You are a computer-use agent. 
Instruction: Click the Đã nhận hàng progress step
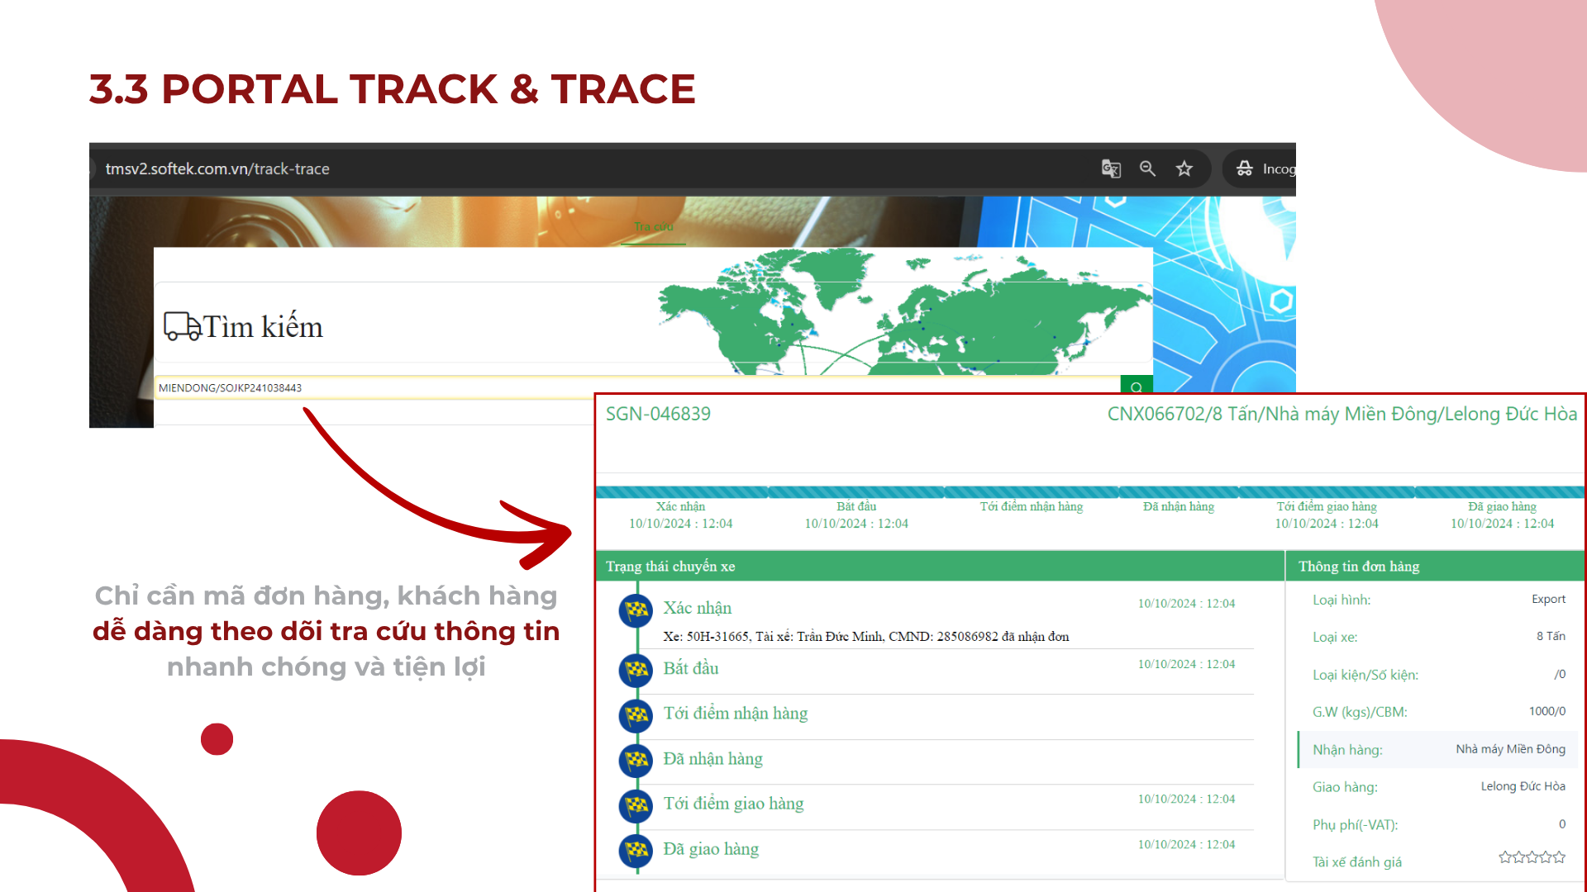1178,506
